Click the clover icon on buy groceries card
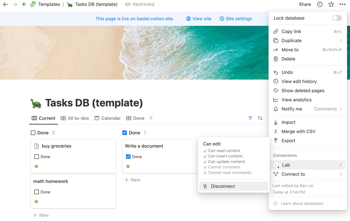Viewport: 350px width, 221px height. [x=36, y=166]
